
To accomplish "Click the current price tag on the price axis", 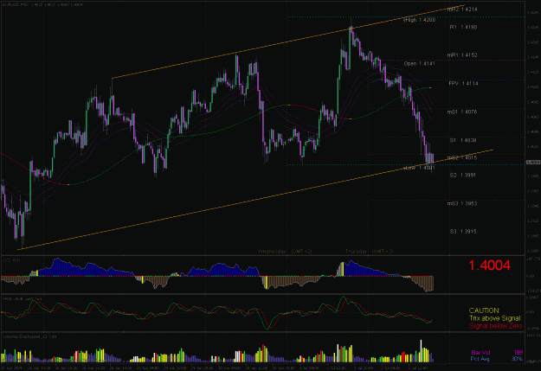I will (x=533, y=162).
